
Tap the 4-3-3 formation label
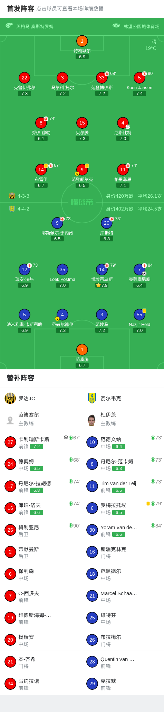tap(23, 196)
